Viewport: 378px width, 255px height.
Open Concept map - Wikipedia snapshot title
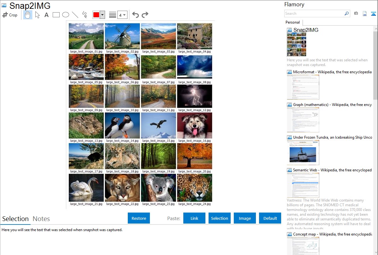click(333, 234)
